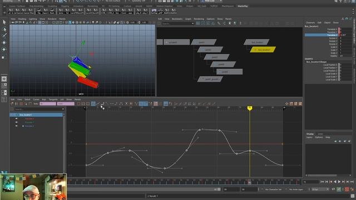Click first pink Stats value field
This screenshot has height=200, width=356.
point(48,104)
